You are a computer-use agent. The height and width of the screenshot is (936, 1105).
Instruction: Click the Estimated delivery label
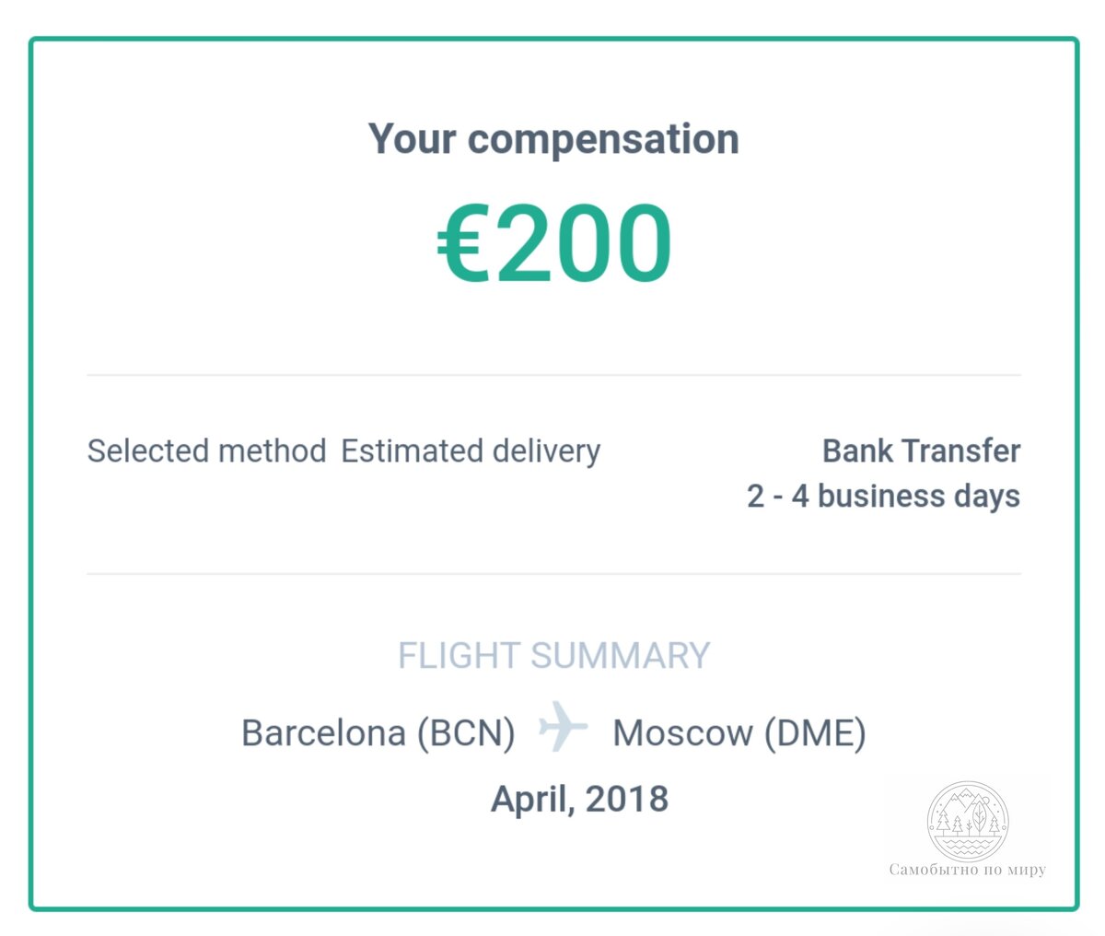tap(471, 450)
